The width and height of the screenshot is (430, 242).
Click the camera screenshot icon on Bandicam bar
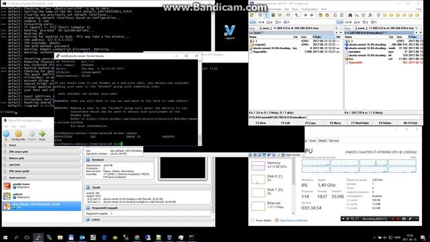(x=404, y=218)
